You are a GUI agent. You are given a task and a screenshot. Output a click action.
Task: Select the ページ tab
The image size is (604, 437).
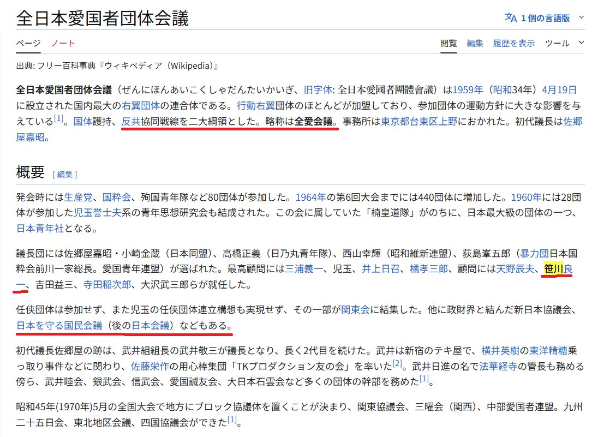click(28, 43)
